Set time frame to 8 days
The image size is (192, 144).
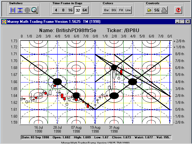point(63,10)
